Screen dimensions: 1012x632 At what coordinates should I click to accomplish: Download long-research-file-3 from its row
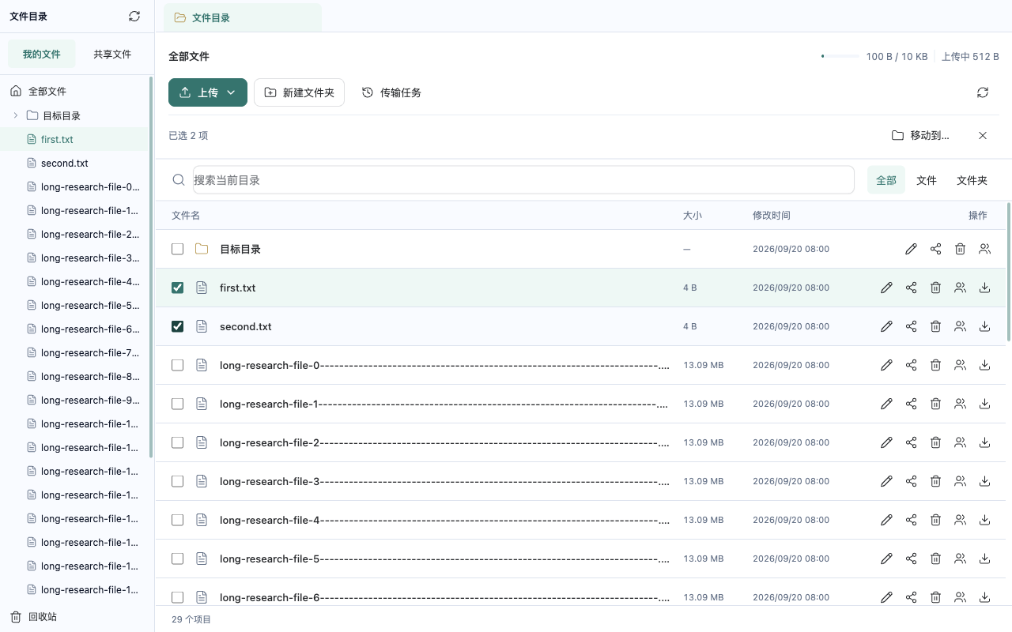click(x=984, y=481)
